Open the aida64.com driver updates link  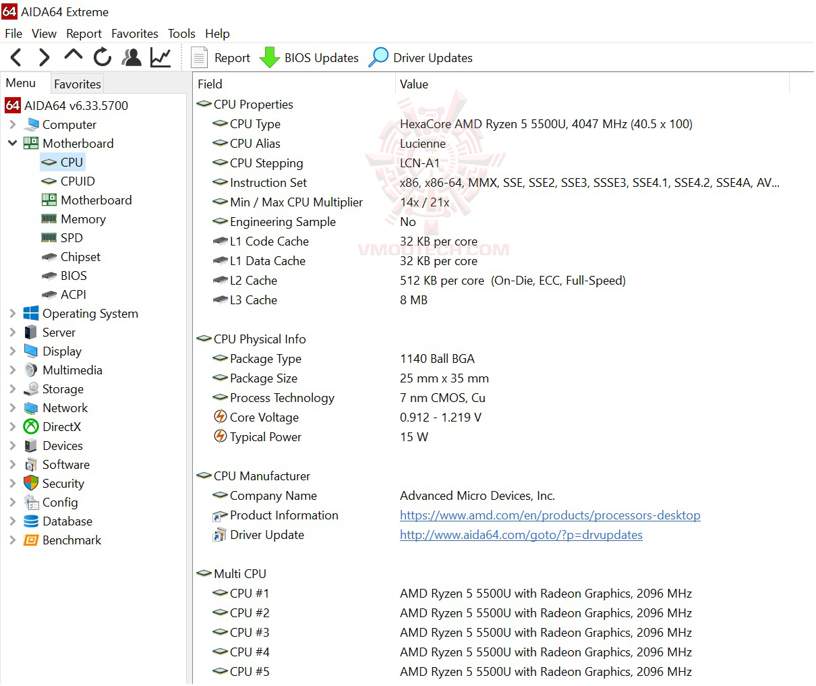click(521, 535)
